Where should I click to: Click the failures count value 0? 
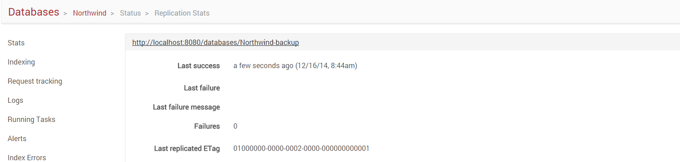(235, 126)
